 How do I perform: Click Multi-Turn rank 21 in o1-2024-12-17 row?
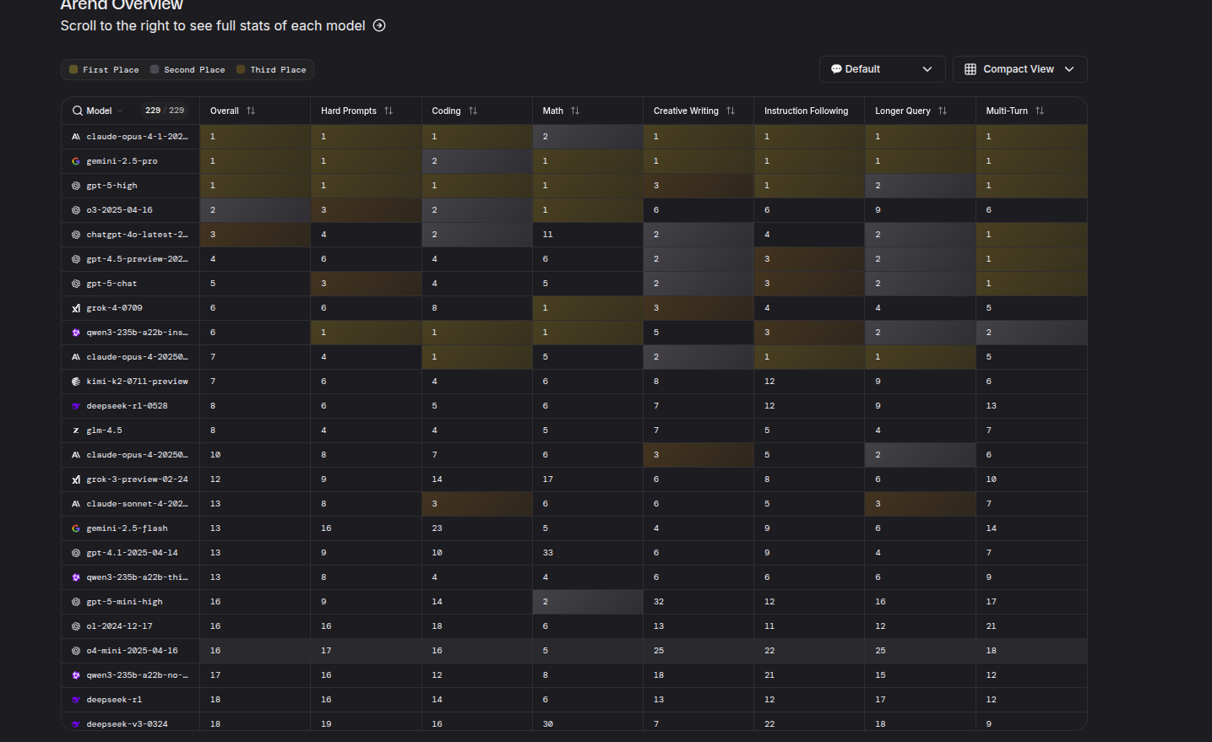(x=992, y=626)
